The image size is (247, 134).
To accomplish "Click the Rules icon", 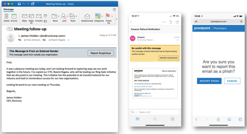I will [x=72, y=16].
